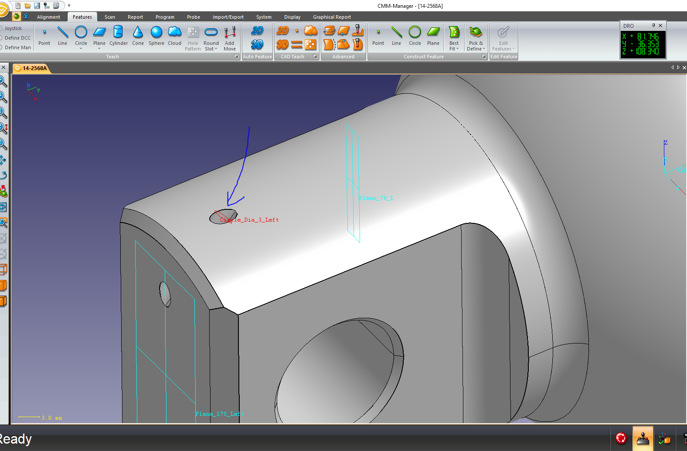The width and height of the screenshot is (687, 451).
Task: Select the Teach Circle tool
Action: click(81, 35)
